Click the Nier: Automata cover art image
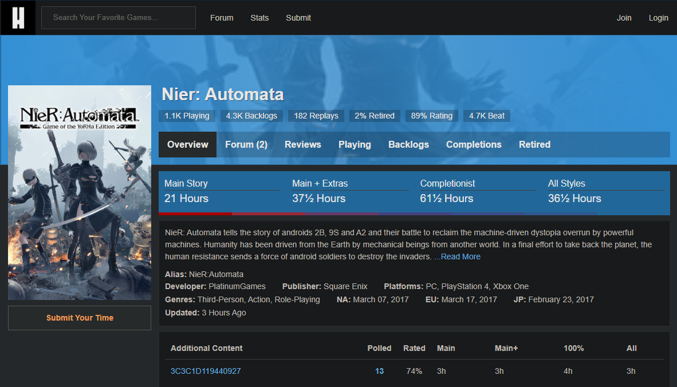This screenshot has width=677, height=387. [x=80, y=192]
